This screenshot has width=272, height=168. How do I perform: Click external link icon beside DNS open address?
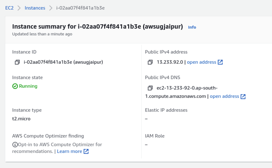click(x=243, y=96)
